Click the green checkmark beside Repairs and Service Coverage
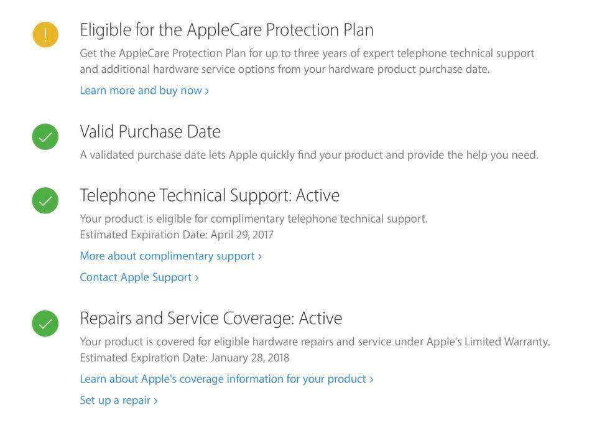The width and height of the screenshot is (597, 433). (x=45, y=324)
